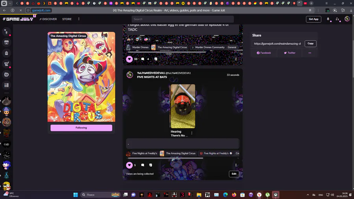Open the library icon in left sidebar
The image size is (354, 199).
coord(6,85)
